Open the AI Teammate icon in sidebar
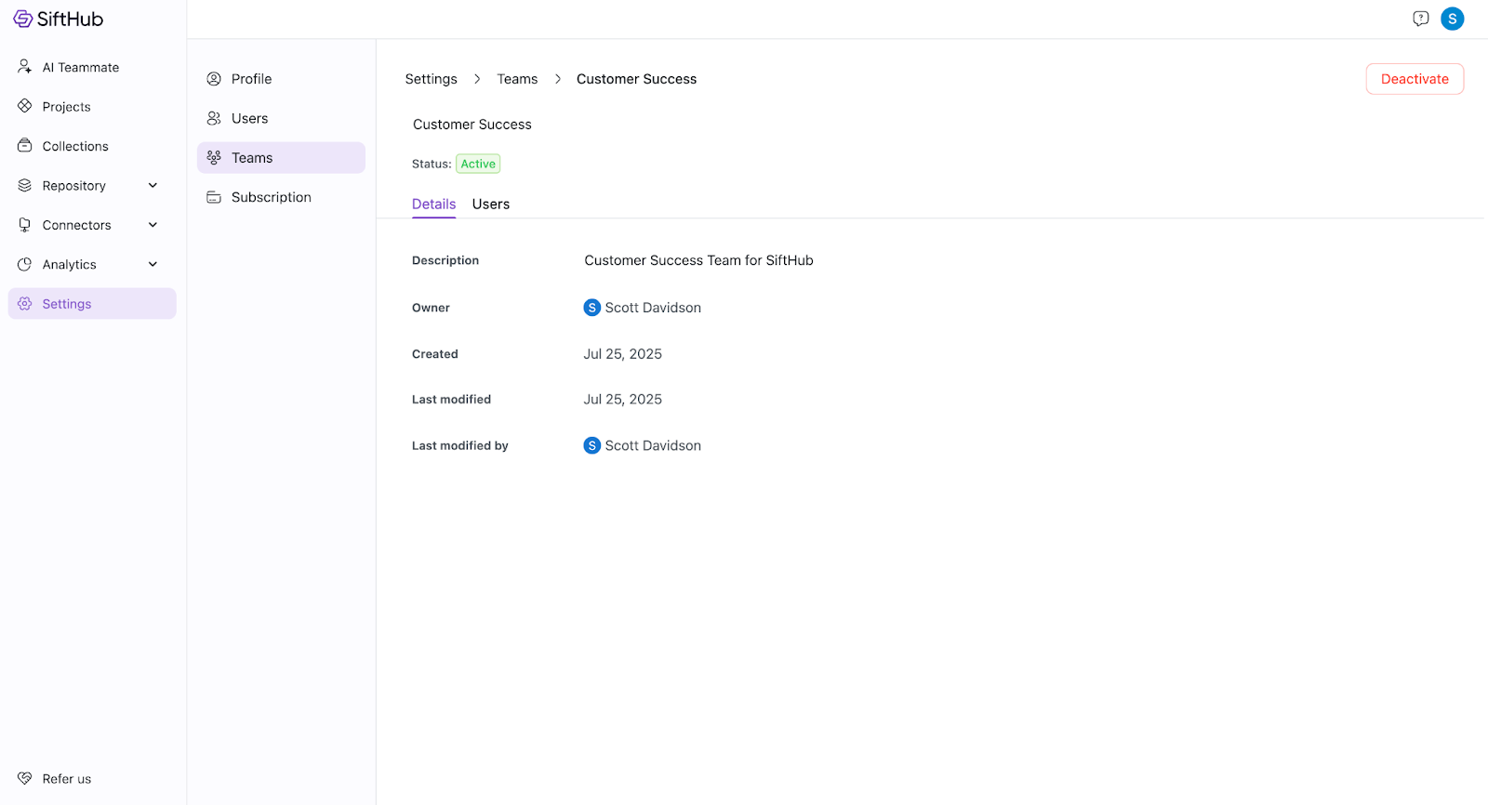The width and height of the screenshot is (1488, 805). coord(25,67)
